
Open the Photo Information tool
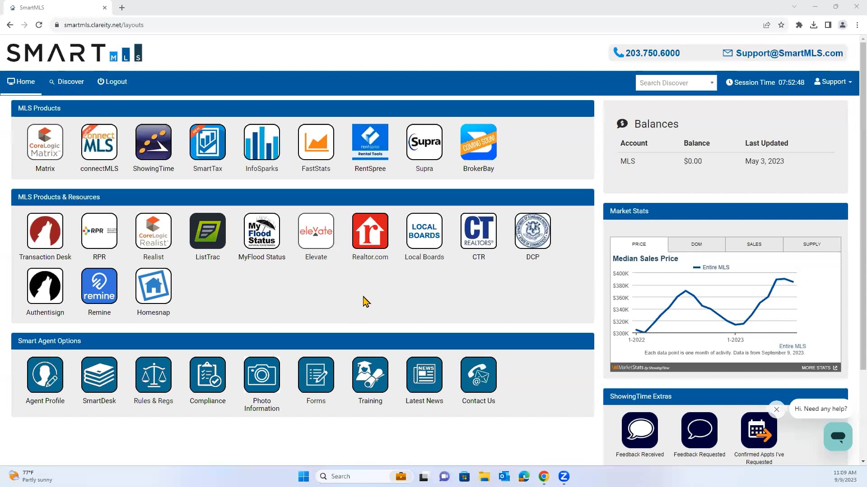[261, 375]
